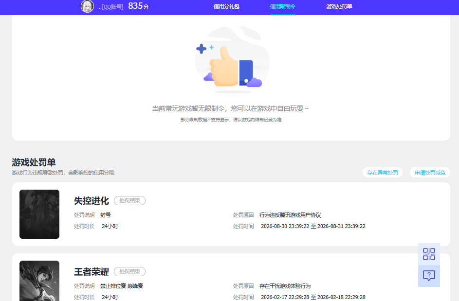Click the 835分 credit score

click(x=138, y=6)
